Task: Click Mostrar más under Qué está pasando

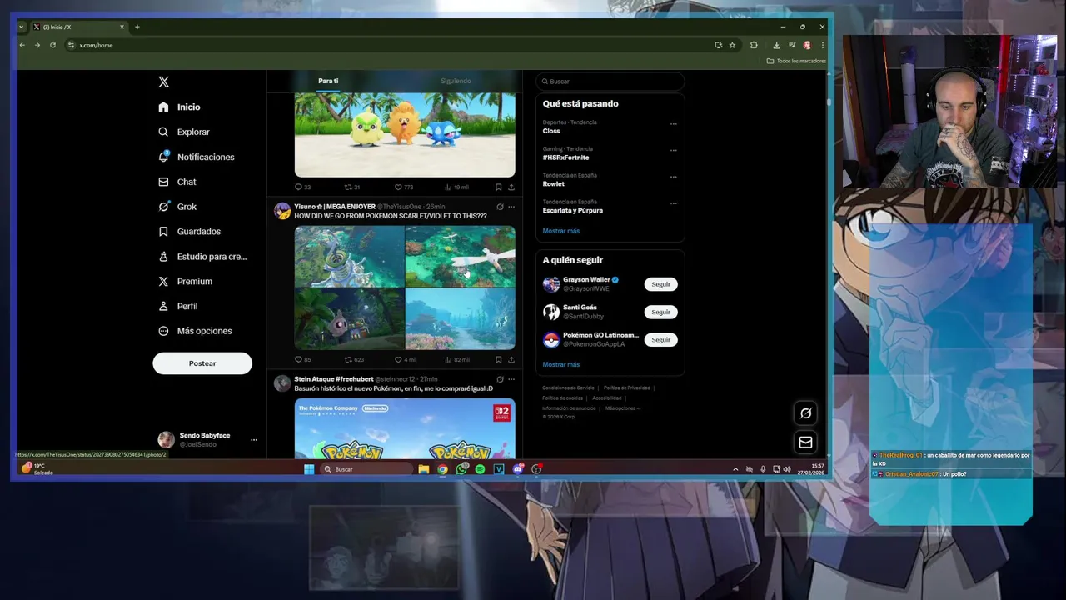Action: (x=560, y=231)
